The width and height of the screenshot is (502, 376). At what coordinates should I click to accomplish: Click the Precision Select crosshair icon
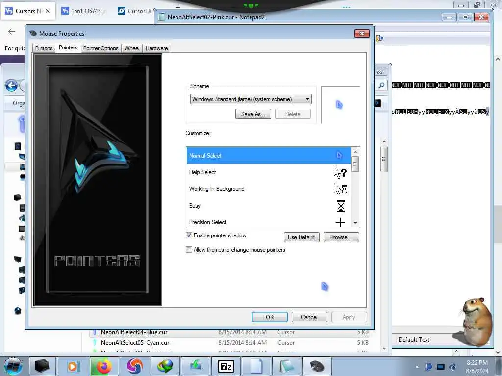340,222
